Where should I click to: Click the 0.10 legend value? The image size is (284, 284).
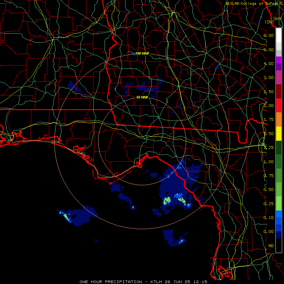coord(269,218)
